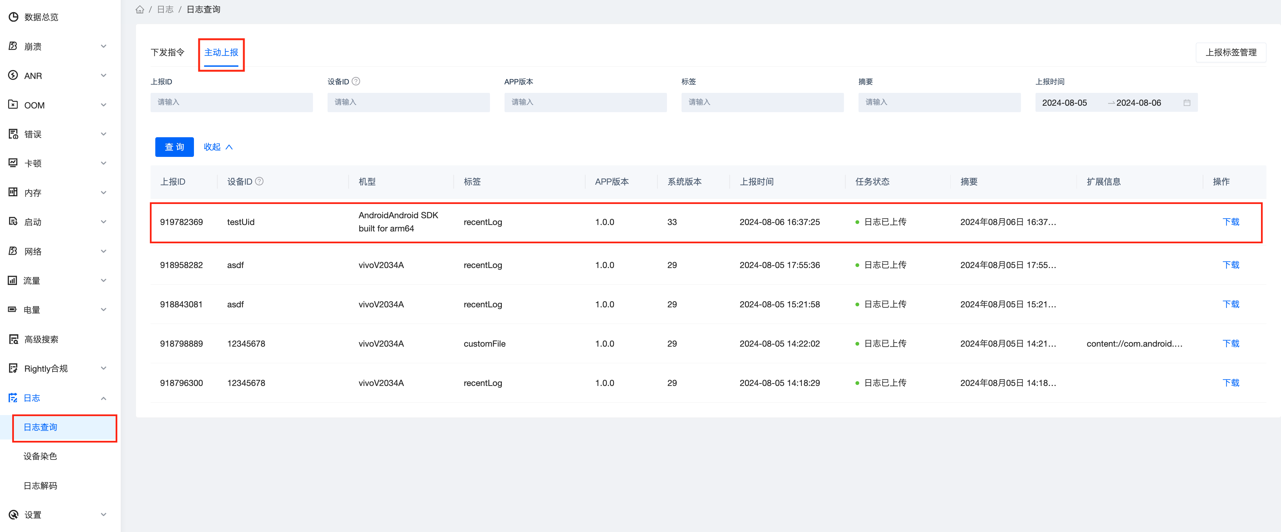Open 日志查询 in the sidebar
Screen dimensions: 1281x532
pyautogui.click(x=41, y=428)
